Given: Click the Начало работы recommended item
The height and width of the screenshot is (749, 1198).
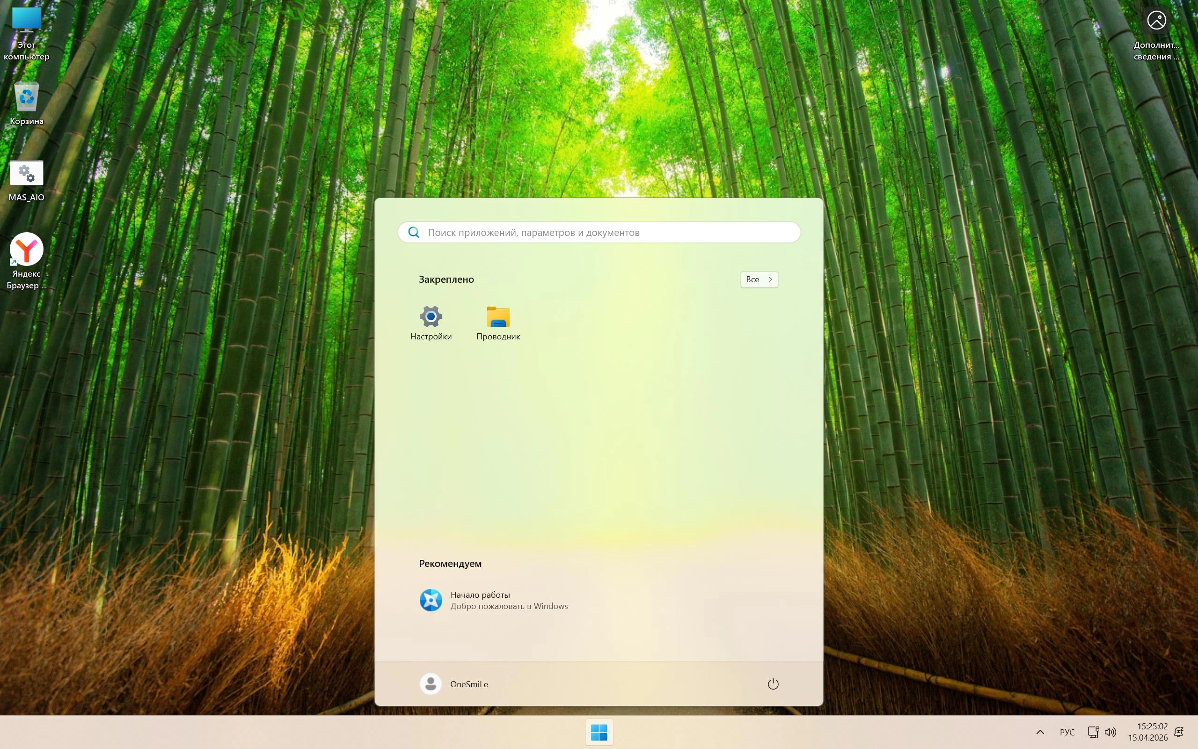Looking at the screenshot, I should [x=494, y=600].
